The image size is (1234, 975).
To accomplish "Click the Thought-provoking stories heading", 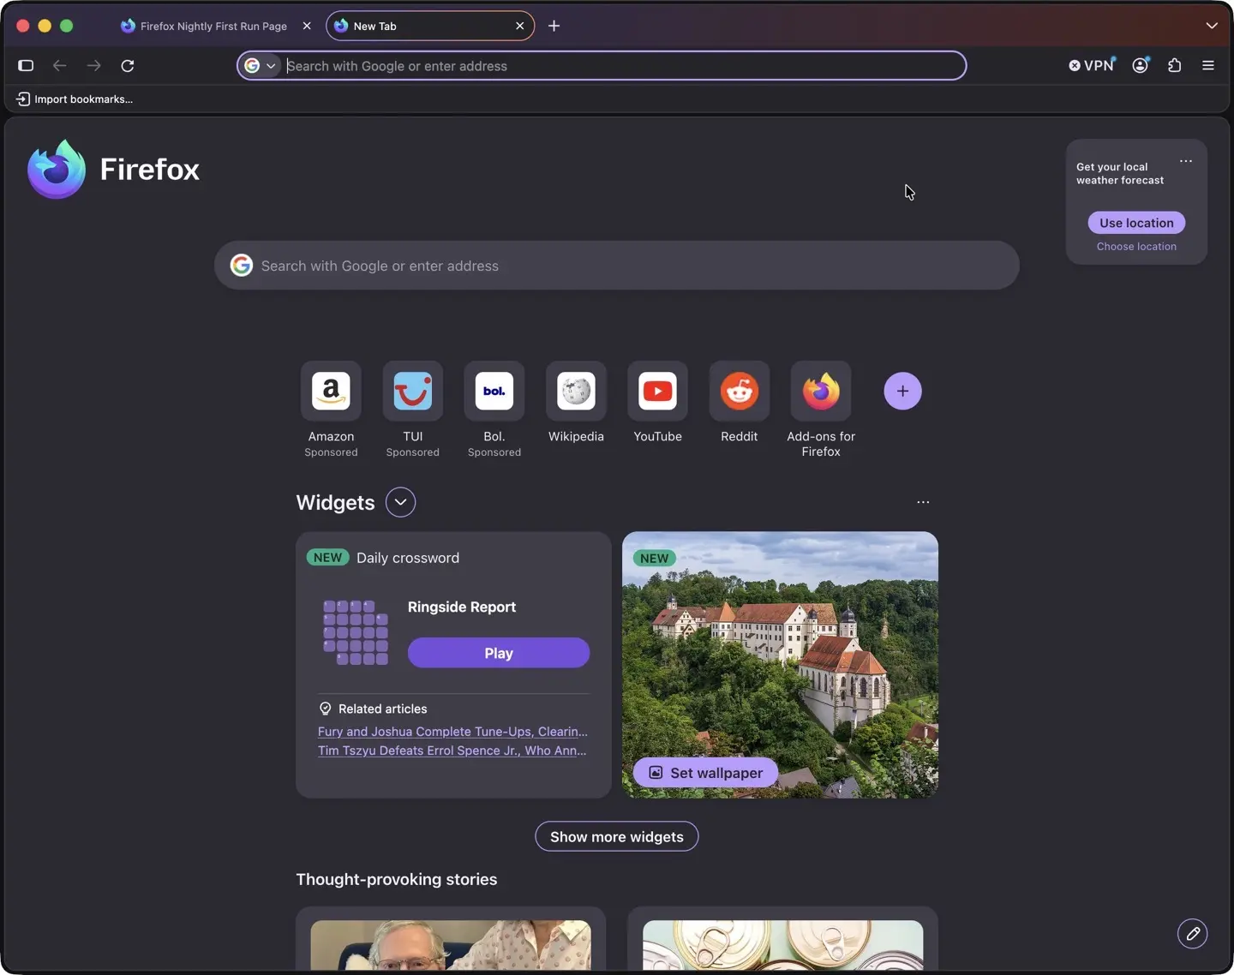I will tap(397, 879).
